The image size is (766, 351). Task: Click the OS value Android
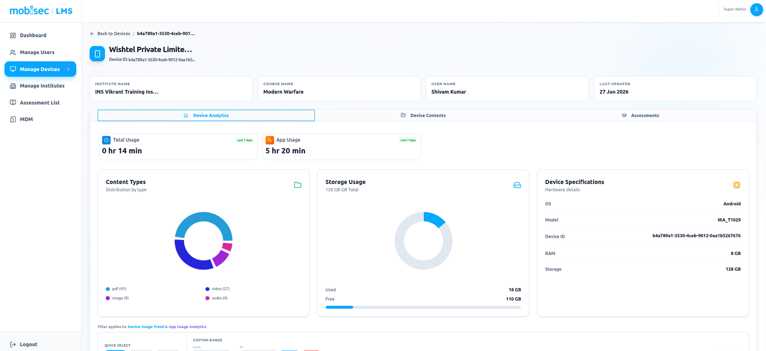coord(732,204)
